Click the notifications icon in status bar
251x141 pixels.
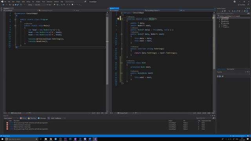(248, 136)
